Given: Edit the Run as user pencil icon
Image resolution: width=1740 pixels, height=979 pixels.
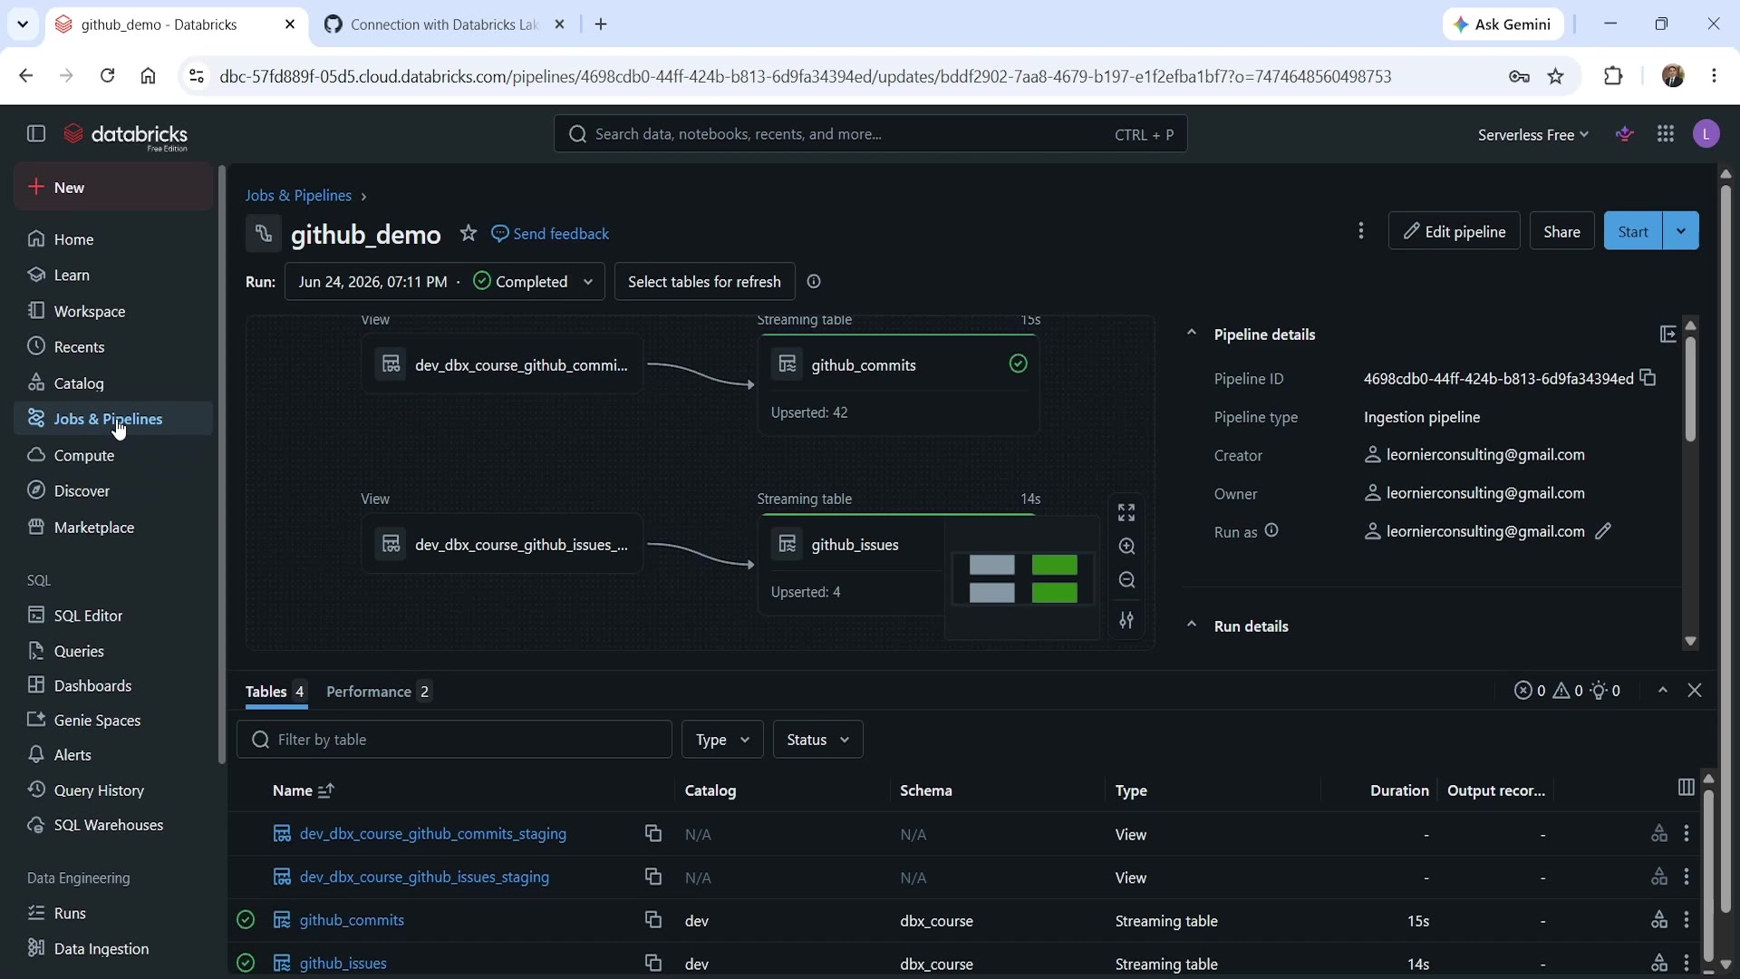Looking at the screenshot, I should (1603, 531).
